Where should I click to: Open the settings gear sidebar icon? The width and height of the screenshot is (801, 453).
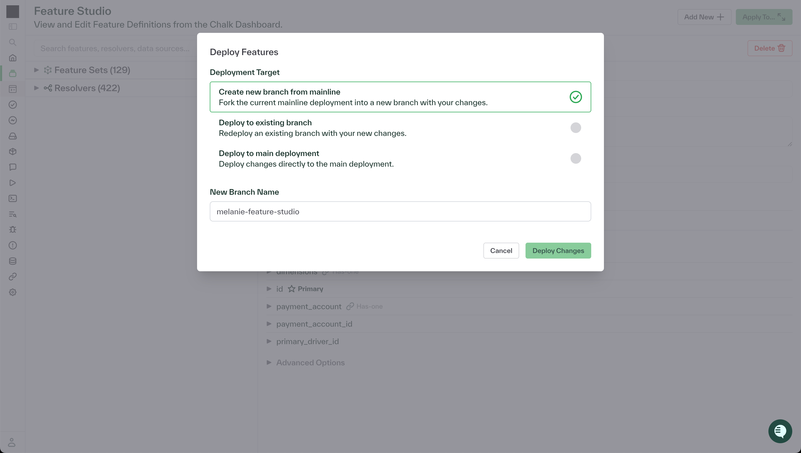point(13,292)
